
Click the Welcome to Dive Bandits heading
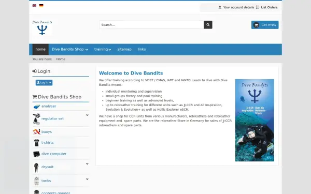131,73
